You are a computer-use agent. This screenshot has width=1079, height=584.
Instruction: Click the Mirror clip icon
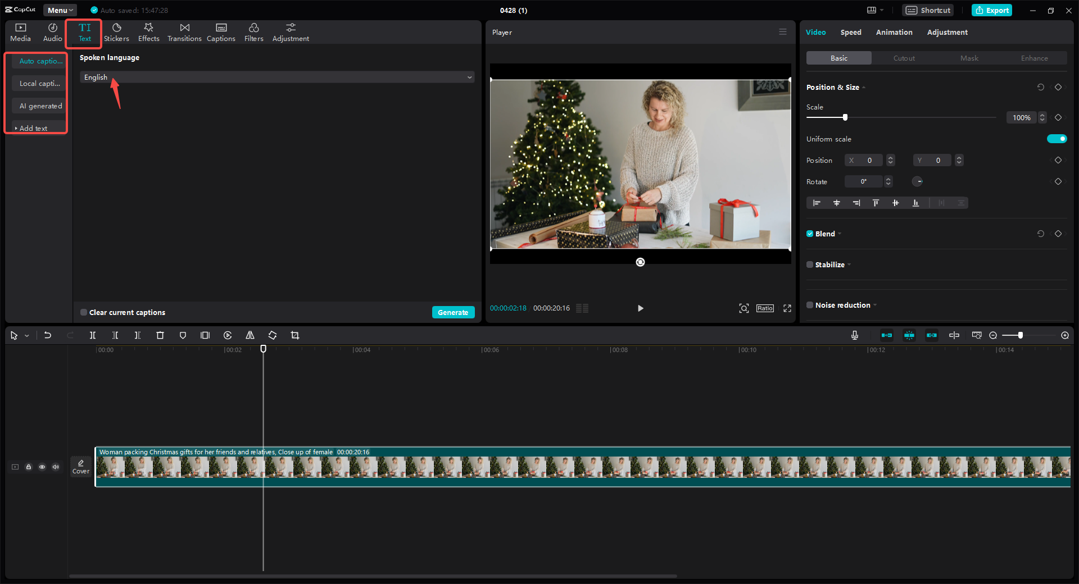(250, 335)
